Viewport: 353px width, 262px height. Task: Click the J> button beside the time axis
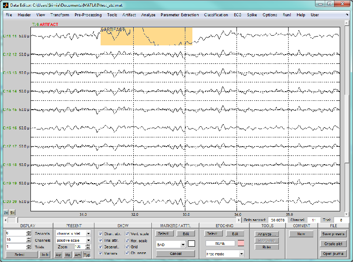click(6, 212)
